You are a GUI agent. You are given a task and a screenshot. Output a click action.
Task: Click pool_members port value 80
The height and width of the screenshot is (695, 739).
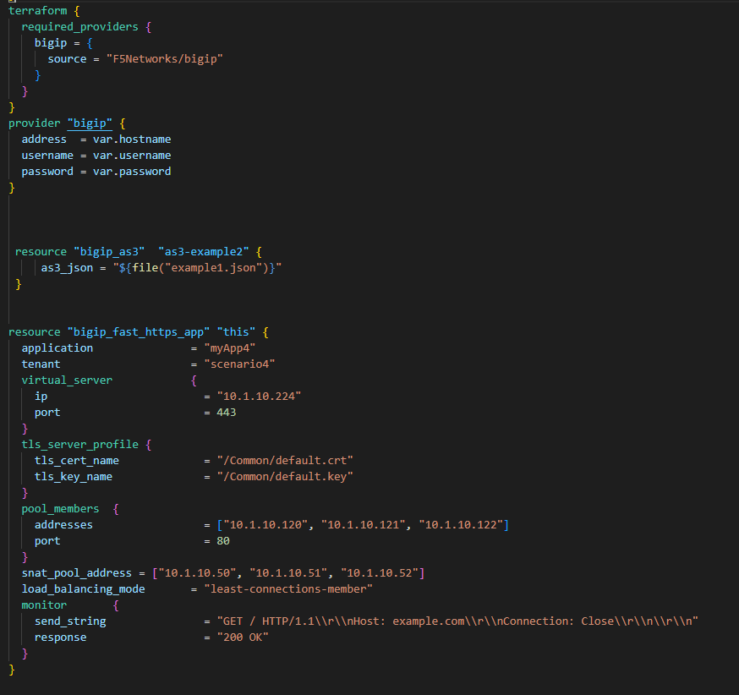pyautogui.click(x=223, y=541)
